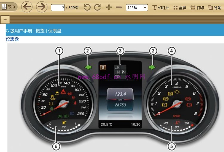Viewport: 224px width, 152px height.
Task: Zoom in with the plus icon
Action: (109, 7)
